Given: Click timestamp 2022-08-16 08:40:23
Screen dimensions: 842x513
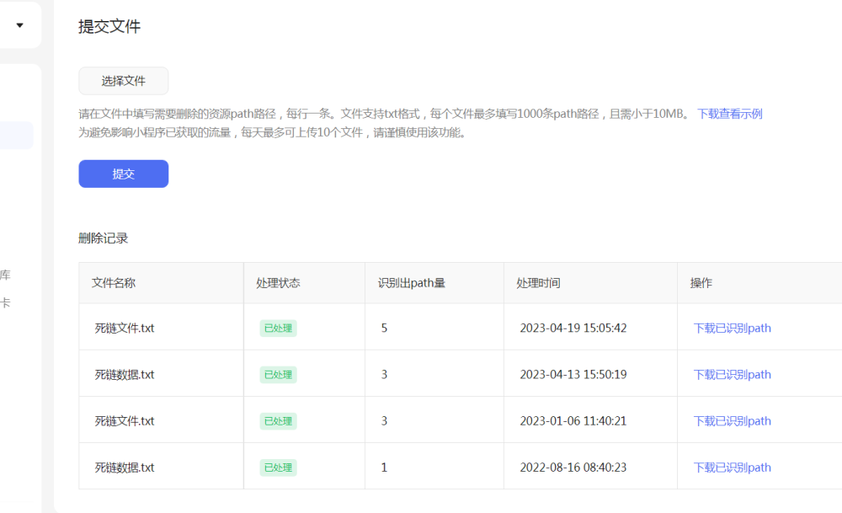Looking at the screenshot, I should click(x=573, y=468).
